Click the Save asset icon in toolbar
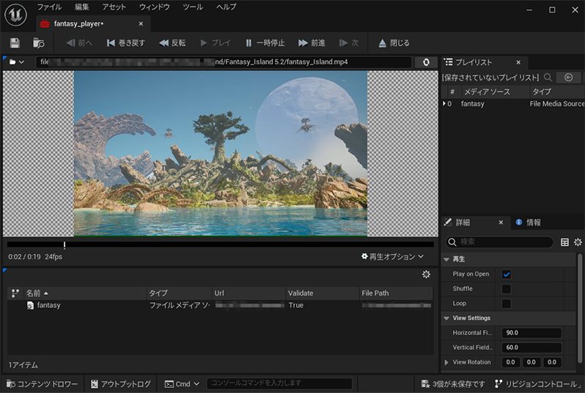The image size is (585, 393). tap(15, 43)
